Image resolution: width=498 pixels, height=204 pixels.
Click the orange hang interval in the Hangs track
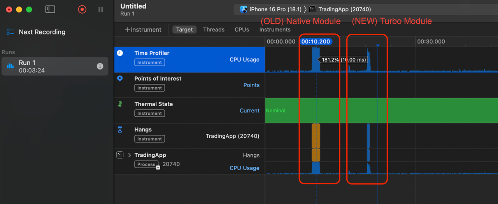[x=316, y=136]
